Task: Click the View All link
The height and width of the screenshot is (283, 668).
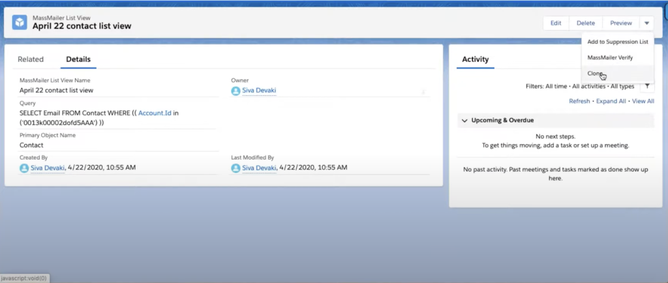Action: pyautogui.click(x=643, y=101)
